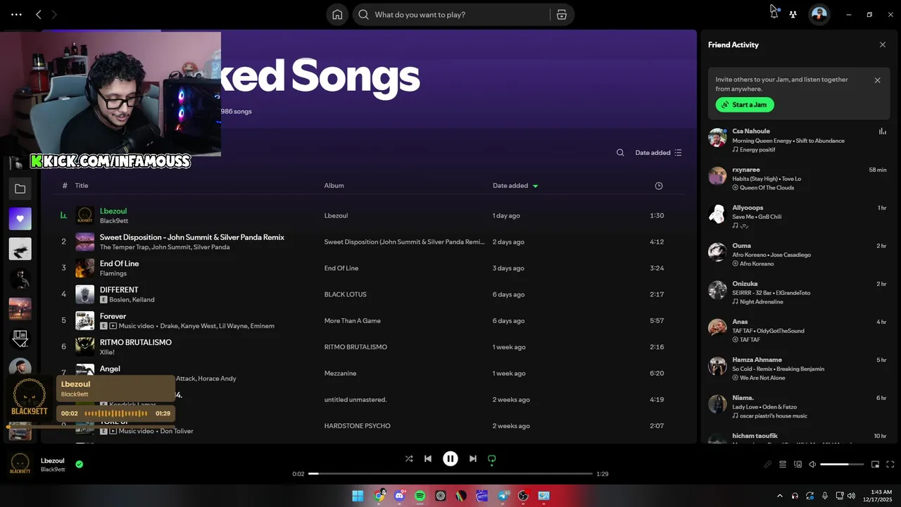Toggle the saved checkmark for Lbezoul

tap(79, 464)
